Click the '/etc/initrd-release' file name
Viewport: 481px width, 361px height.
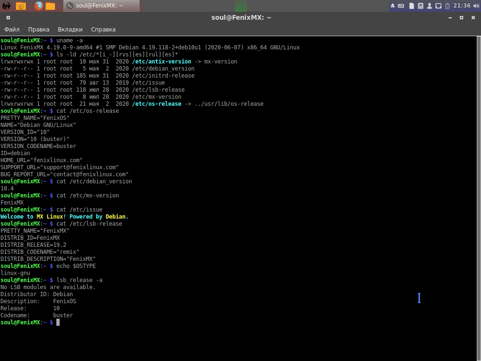pyautogui.click(x=163, y=76)
